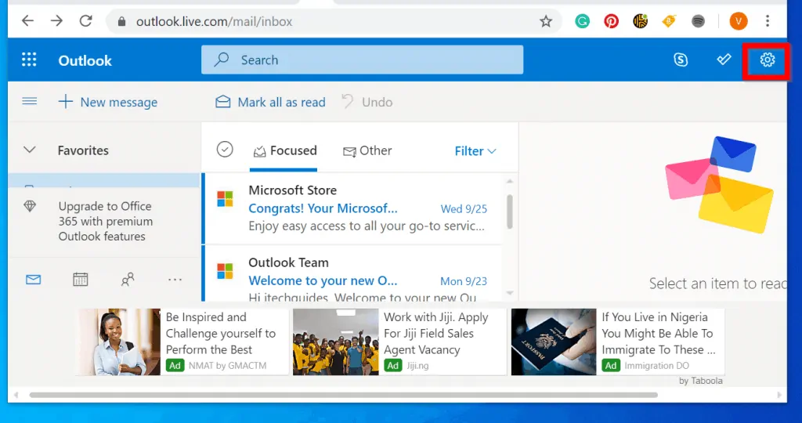The image size is (802, 423).
Task: Open the app launcher grid icon
Action: [29, 60]
